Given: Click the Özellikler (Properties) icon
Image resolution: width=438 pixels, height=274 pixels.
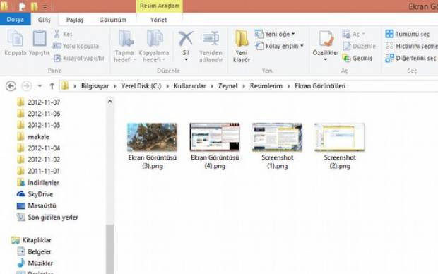Looking at the screenshot, I should pyautogui.click(x=326, y=39).
